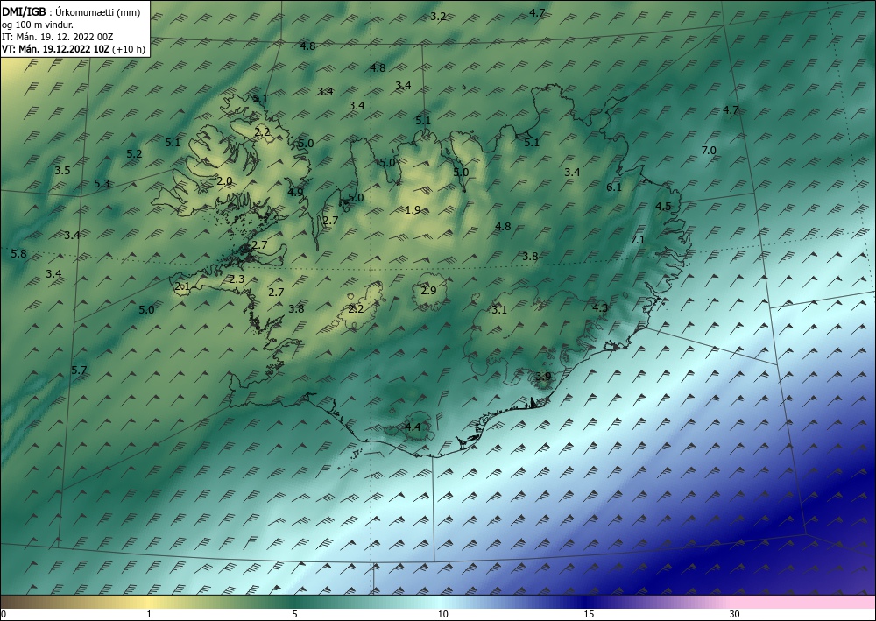Select the 5.3 value offshore to the west
876x621 pixels.
coord(102,183)
